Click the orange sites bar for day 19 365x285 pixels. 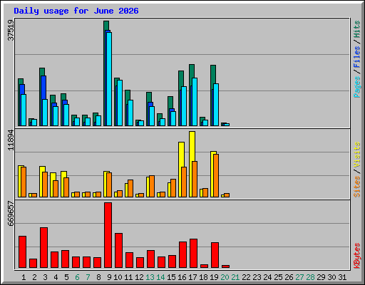[216, 175]
